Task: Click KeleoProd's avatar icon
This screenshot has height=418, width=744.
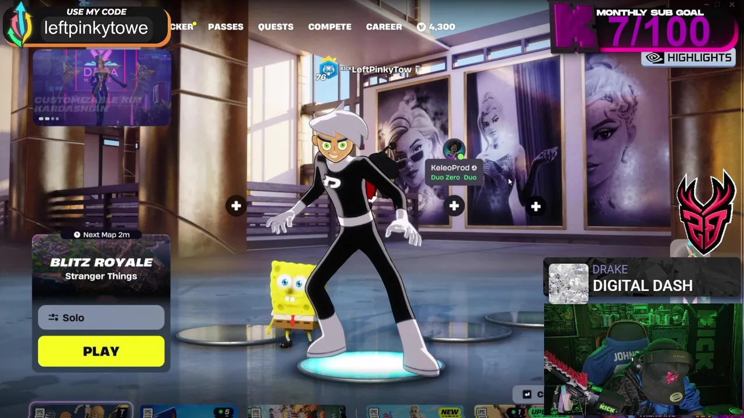Action: pyautogui.click(x=454, y=149)
